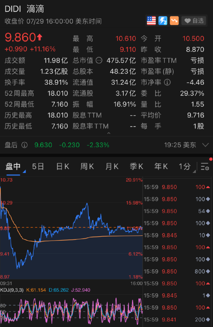
Task: Switch to the 季K chart tab
Action: click(136, 166)
